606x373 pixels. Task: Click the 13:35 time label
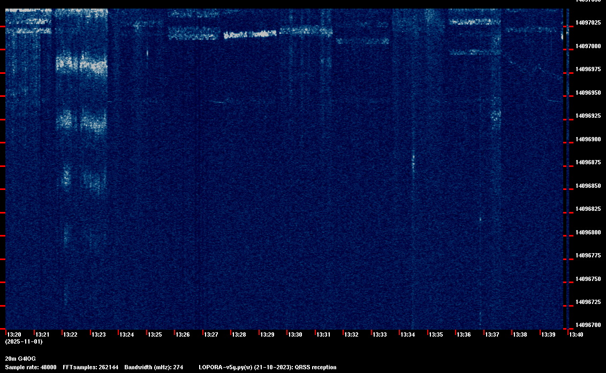coord(436,334)
